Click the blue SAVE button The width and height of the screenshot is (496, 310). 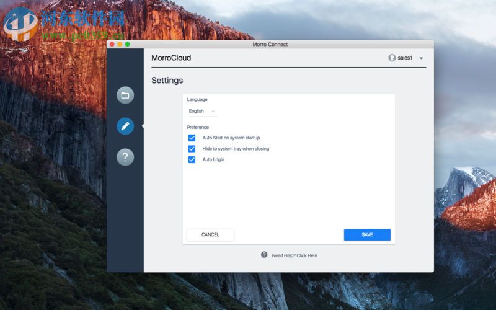tap(367, 235)
